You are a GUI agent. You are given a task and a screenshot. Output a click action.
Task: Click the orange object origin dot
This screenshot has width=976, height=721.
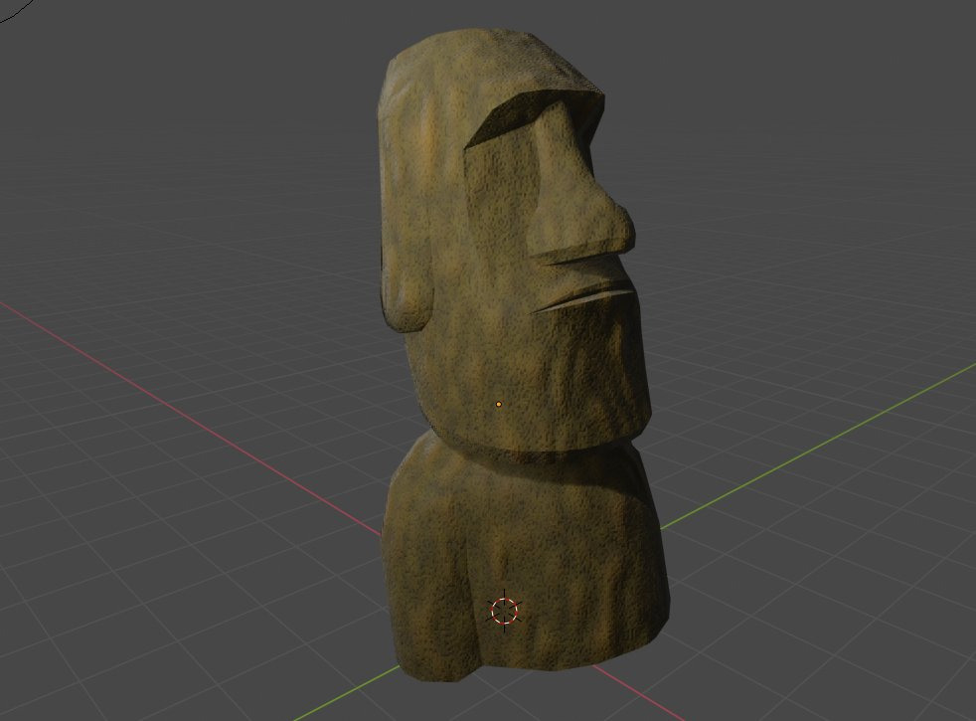(499, 405)
